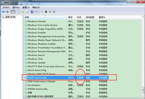Select Windows Presentation Foundation row
145x99 pixels.
point(66,48)
